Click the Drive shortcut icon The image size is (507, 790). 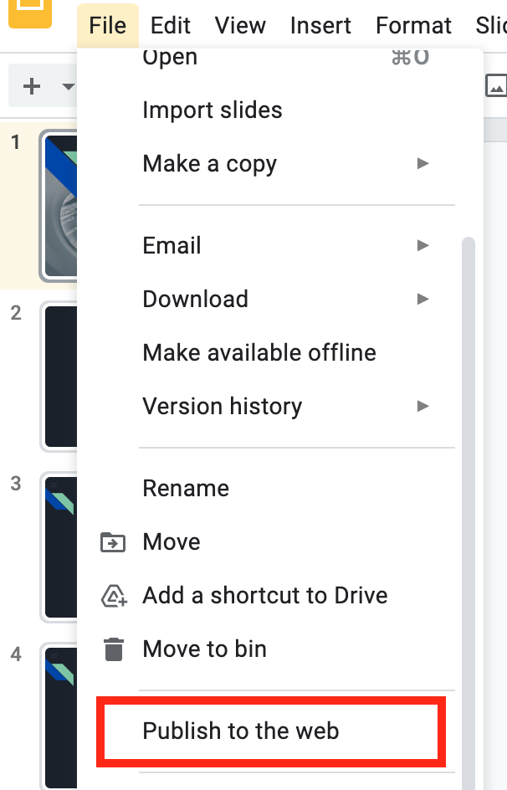pyautogui.click(x=113, y=596)
